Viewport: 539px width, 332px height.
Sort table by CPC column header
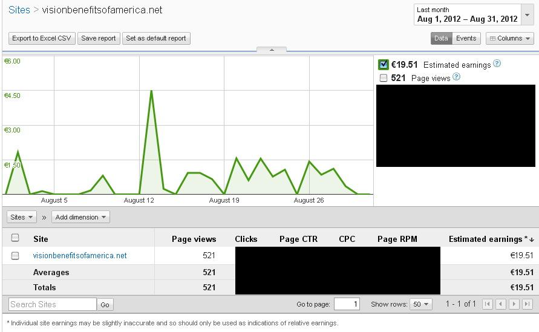point(347,239)
